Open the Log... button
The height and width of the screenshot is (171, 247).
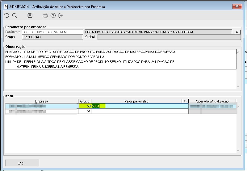point(22,163)
